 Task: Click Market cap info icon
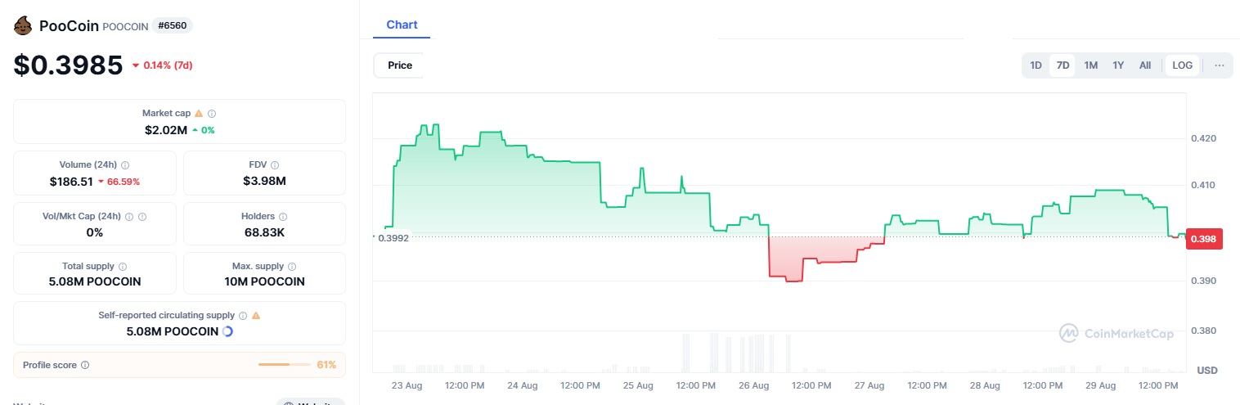click(211, 114)
